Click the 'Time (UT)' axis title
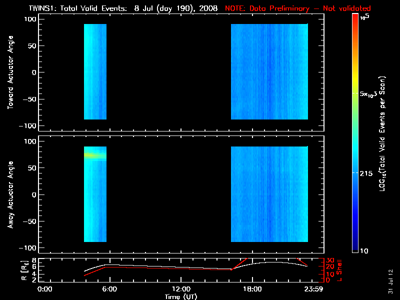 click(181, 296)
